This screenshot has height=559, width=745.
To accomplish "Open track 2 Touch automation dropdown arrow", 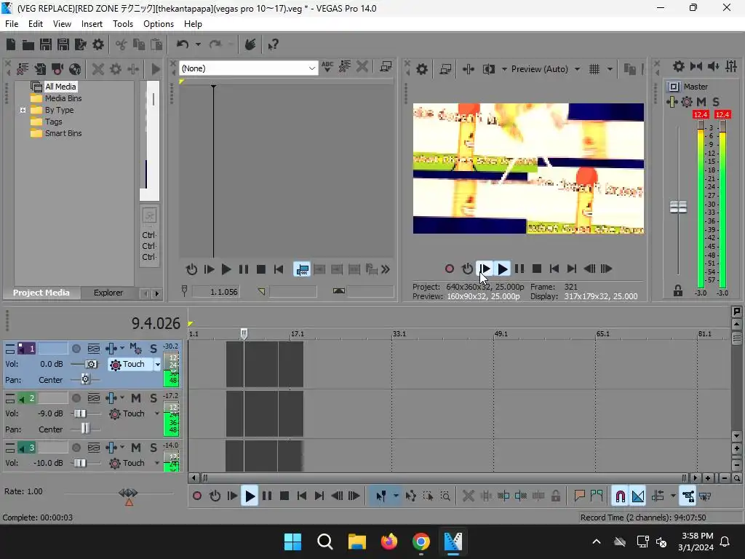I will [x=157, y=414].
